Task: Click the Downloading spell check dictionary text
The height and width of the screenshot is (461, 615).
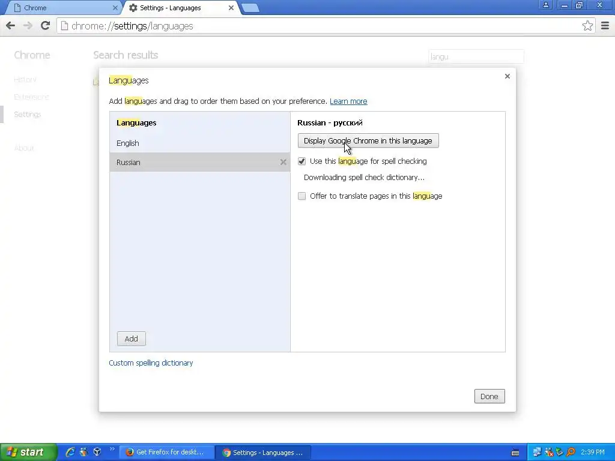Action: tap(364, 178)
